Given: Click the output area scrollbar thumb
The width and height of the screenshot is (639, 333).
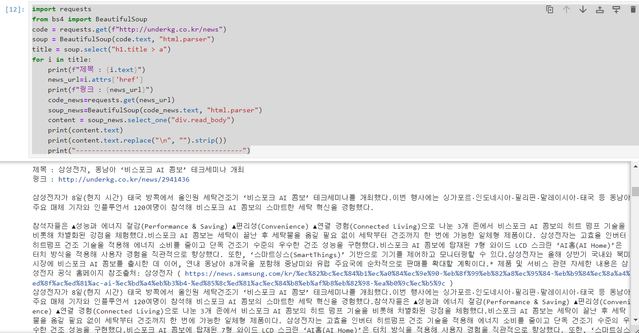Looking at the screenshot, I should (x=635, y=191).
